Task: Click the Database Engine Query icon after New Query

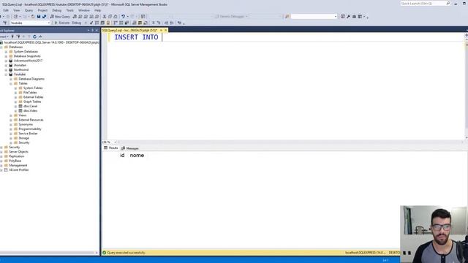Action: coord(75,16)
